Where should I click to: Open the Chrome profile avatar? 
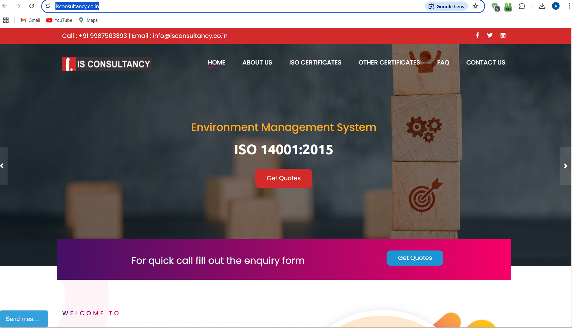pyautogui.click(x=556, y=6)
